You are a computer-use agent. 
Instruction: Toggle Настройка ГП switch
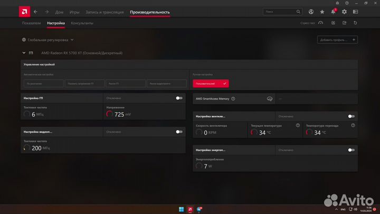179,98
